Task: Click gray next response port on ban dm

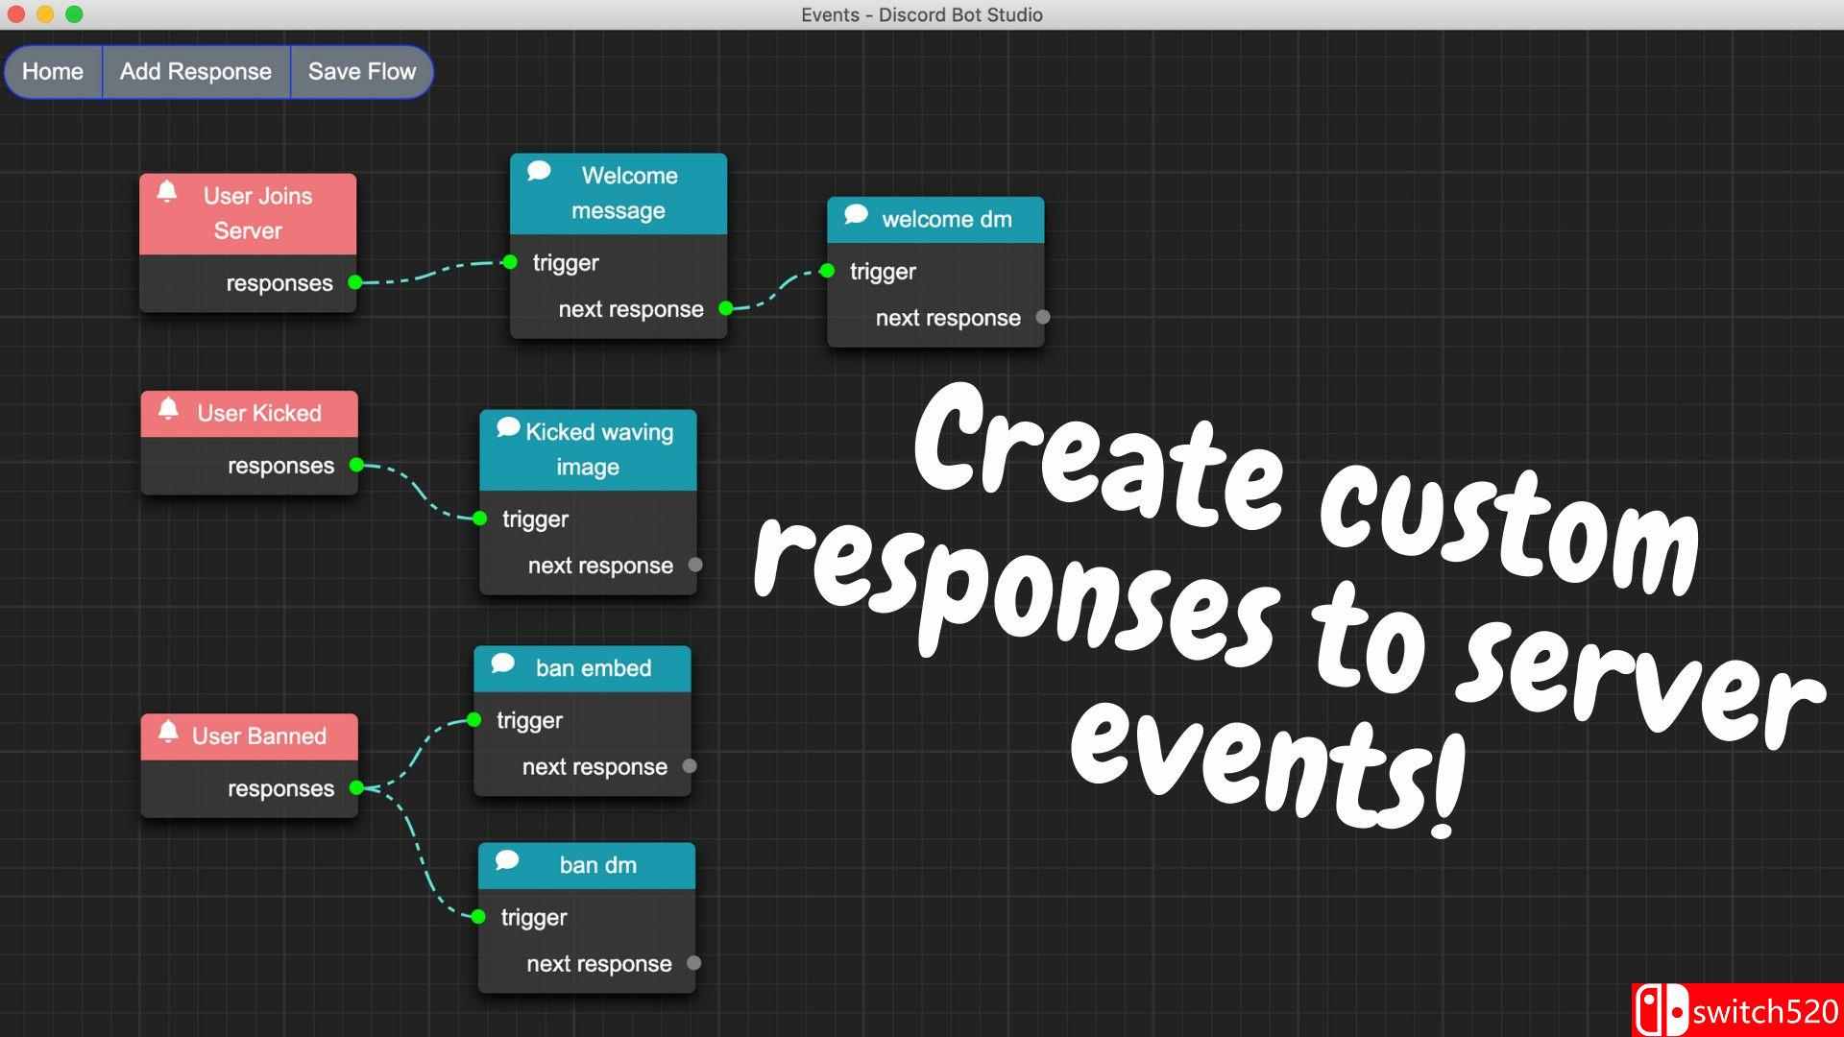Action: pos(694,963)
